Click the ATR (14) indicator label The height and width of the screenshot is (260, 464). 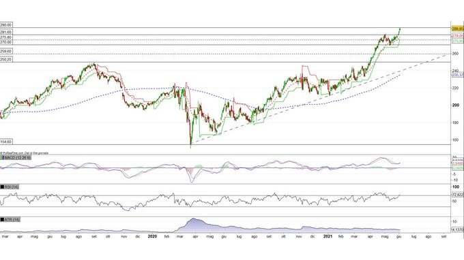pos(12,220)
